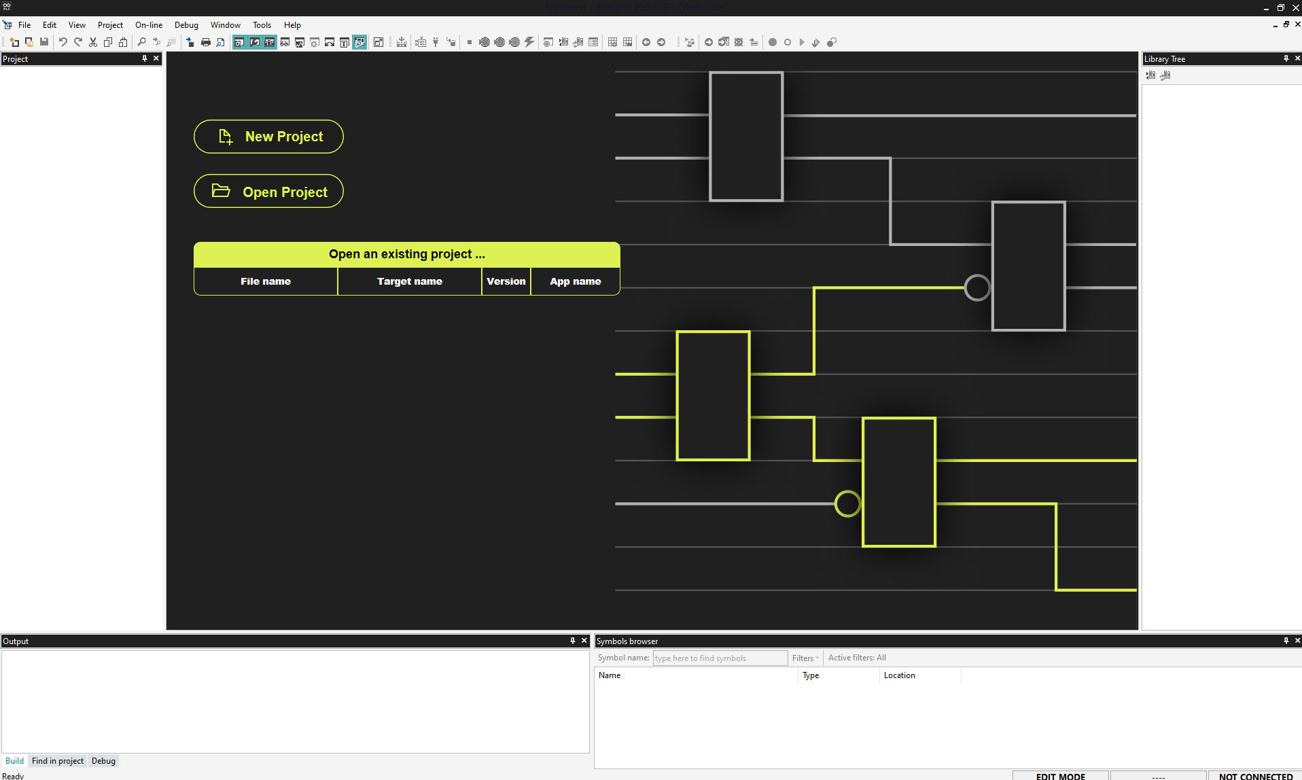Click the Type column in Symbols browser
Image resolution: width=1302 pixels, height=780 pixels.
click(x=839, y=675)
